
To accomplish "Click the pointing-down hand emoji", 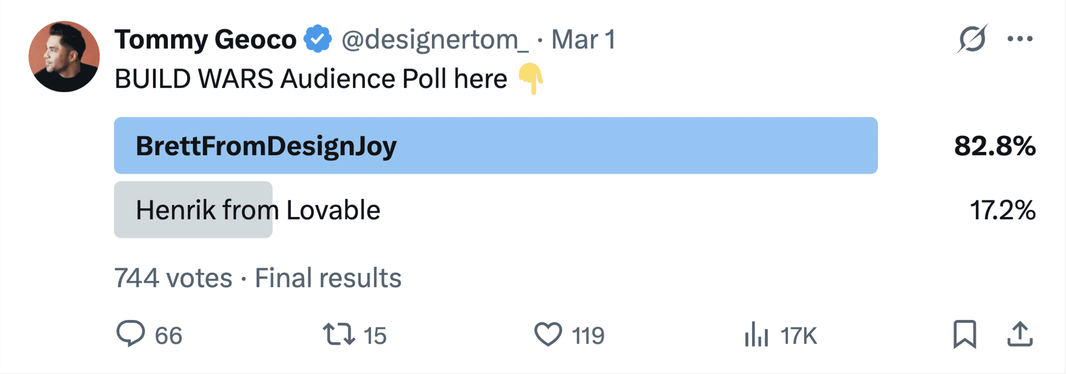I will pyautogui.click(x=531, y=78).
